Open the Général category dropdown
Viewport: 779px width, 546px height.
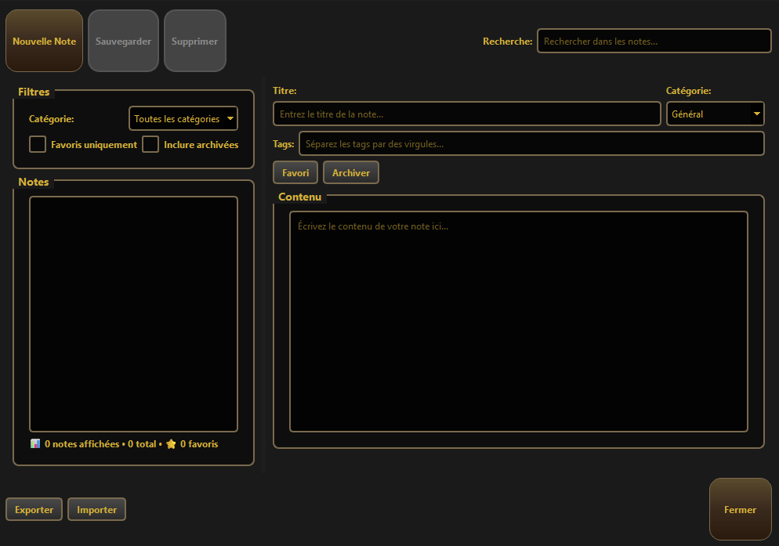715,113
